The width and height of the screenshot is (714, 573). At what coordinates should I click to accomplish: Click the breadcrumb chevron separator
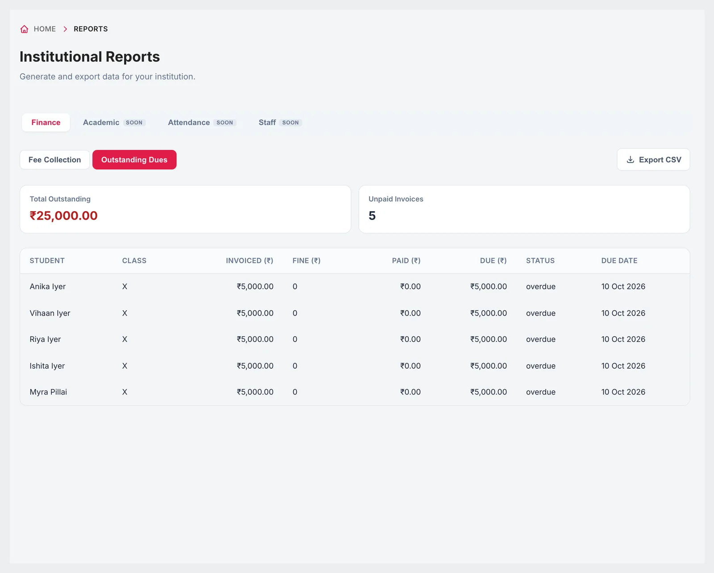[65, 29]
